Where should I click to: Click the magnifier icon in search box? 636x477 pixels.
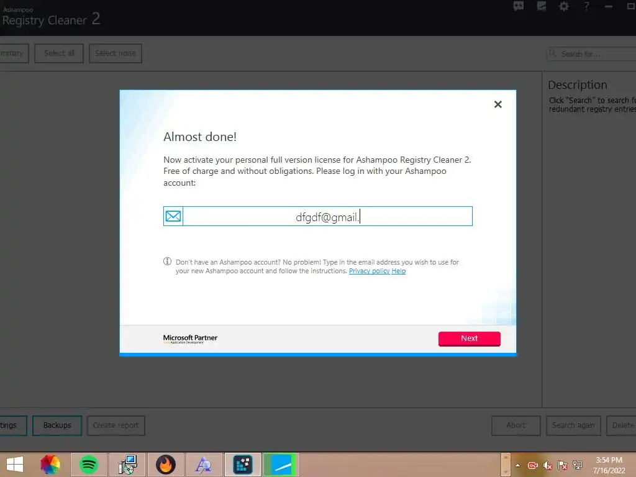[x=553, y=53]
